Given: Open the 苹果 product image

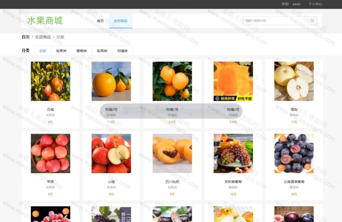Looking at the screenshot, I should click(x=50, y=153).
